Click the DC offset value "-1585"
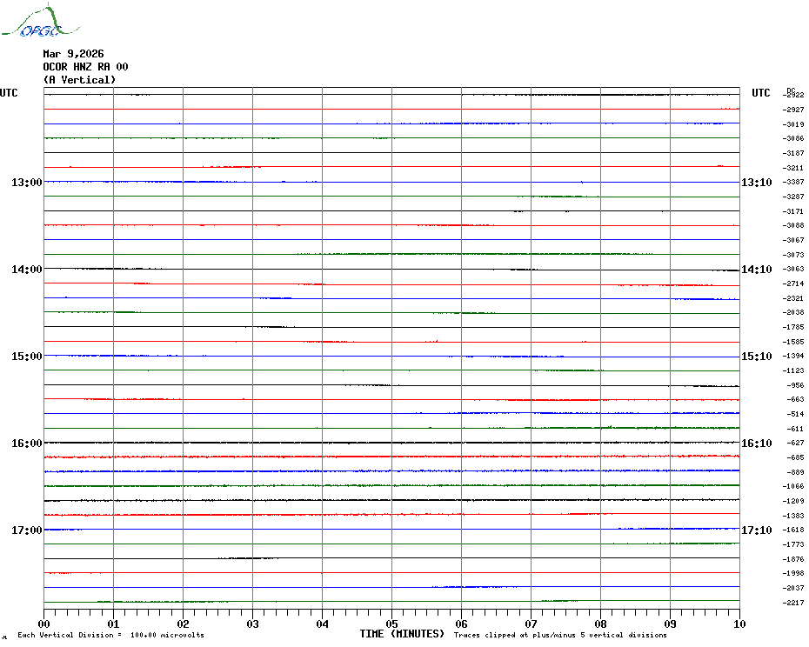809x647 pixels. [793, 342]
